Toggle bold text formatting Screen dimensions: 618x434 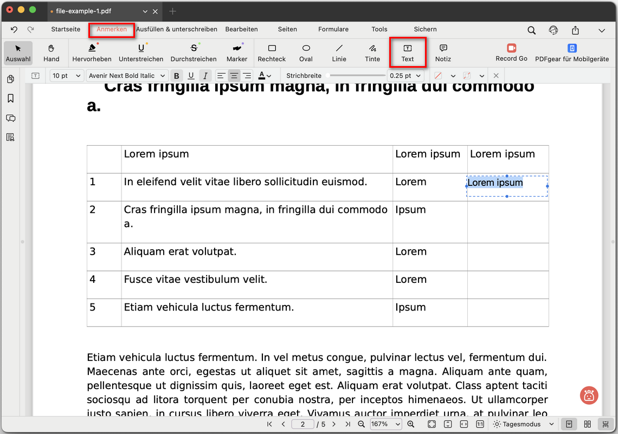[177, 76]
